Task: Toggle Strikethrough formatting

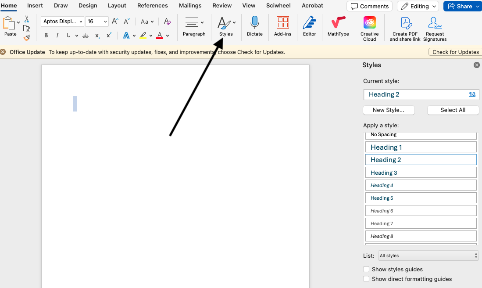Action: [86, 36]
